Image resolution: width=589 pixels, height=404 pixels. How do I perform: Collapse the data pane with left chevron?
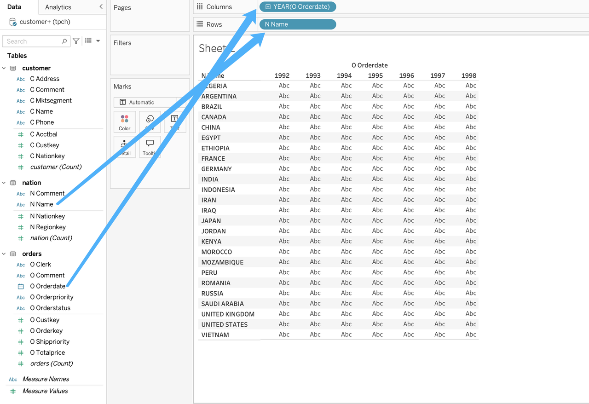click(x=101, y=6)
